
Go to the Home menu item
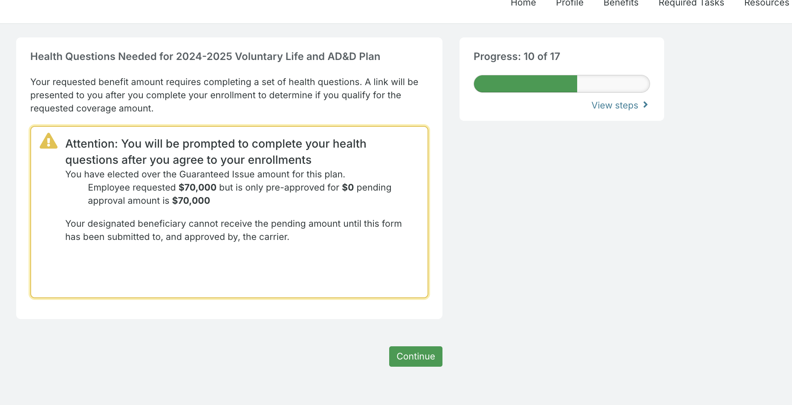point(523,3)
